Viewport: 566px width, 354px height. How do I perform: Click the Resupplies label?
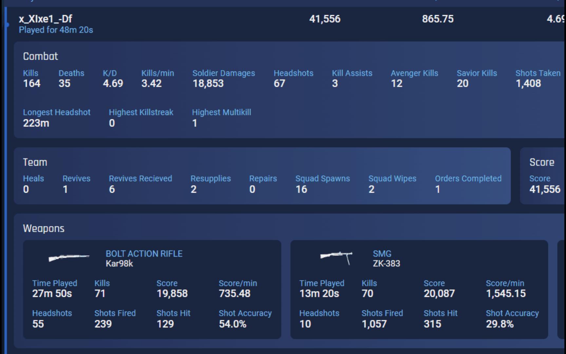211,179
